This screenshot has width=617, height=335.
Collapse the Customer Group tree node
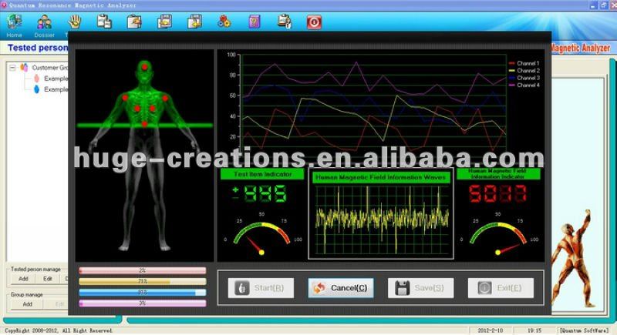click(12, 68)
